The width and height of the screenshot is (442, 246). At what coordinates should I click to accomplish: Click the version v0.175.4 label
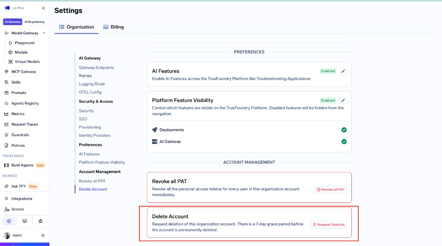18,8
